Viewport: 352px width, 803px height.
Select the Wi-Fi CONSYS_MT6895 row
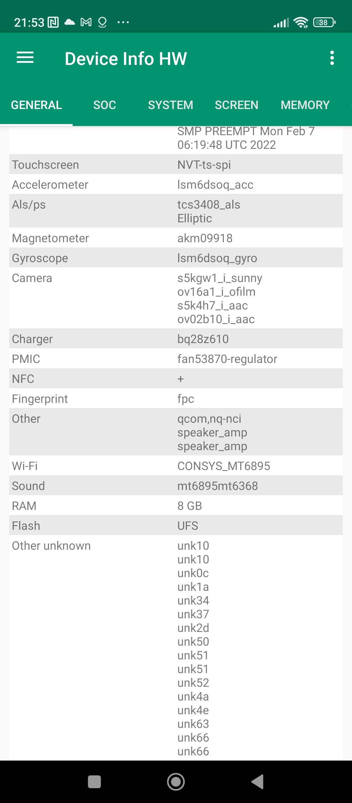tap(176, 466)
